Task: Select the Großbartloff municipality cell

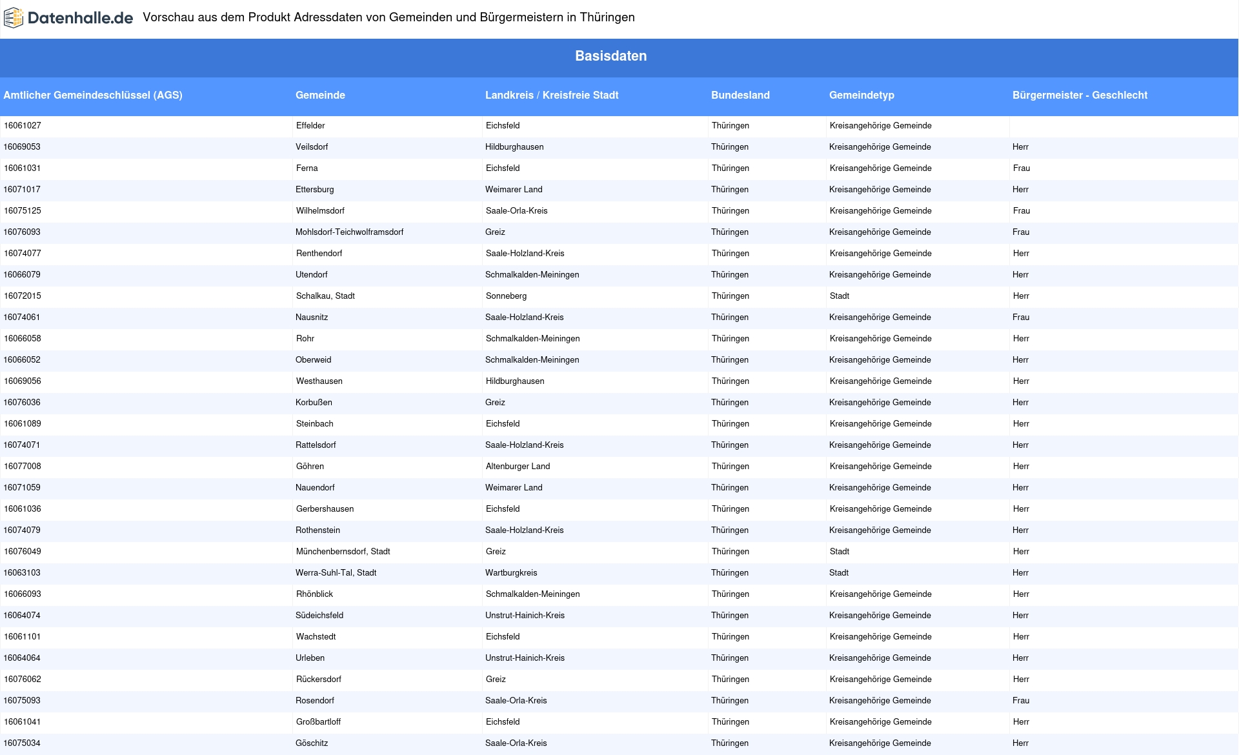Action: [x=319, y=722]
